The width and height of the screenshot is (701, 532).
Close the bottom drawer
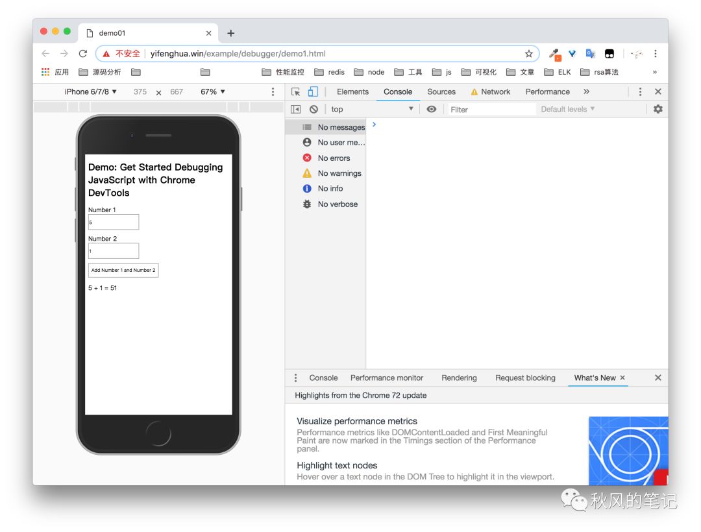(x=658, y=378)
